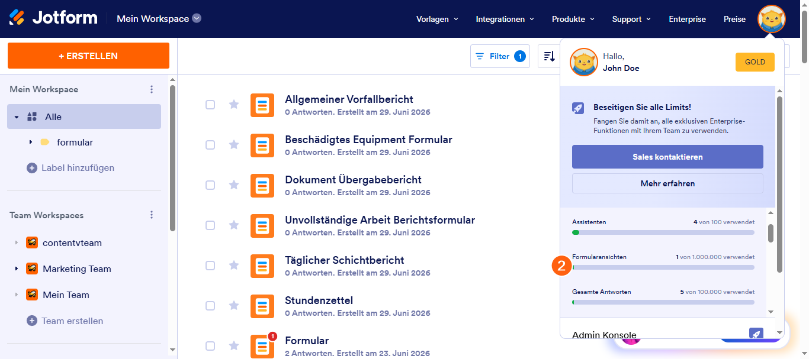Go to Enterprise page
Screen dimensions: 809x359
687,19
